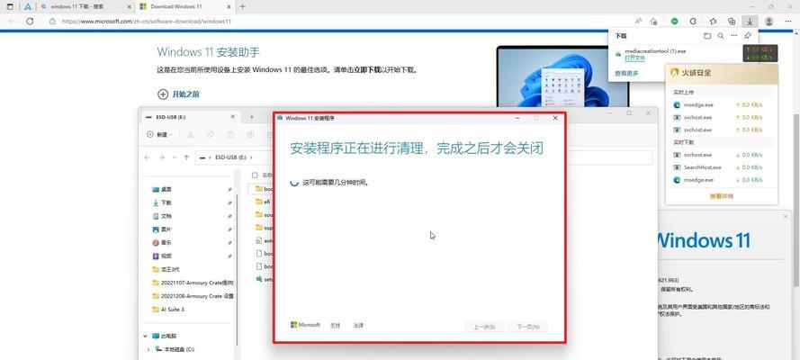Open the '新建' dropdown in File Explorer
Image resolution: width=800 pixels, height=360 pixels.
[x=159, y=135]
